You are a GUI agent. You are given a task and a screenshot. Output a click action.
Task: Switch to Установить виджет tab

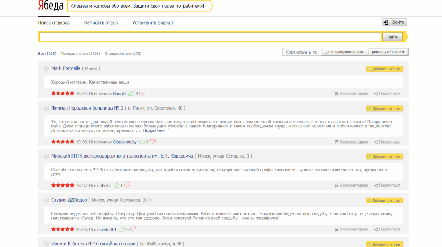[153, 23]
